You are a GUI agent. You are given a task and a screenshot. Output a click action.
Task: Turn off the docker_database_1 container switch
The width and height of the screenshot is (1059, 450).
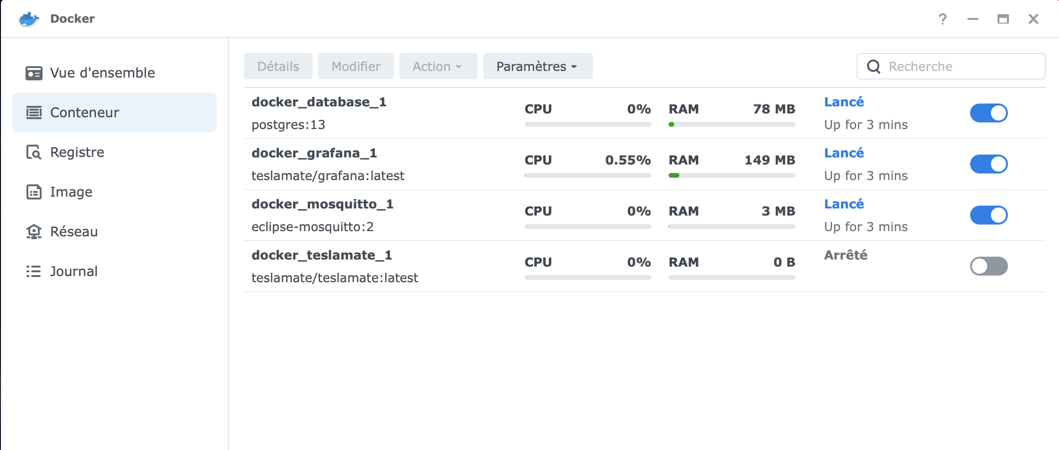[x=989, y=113]
